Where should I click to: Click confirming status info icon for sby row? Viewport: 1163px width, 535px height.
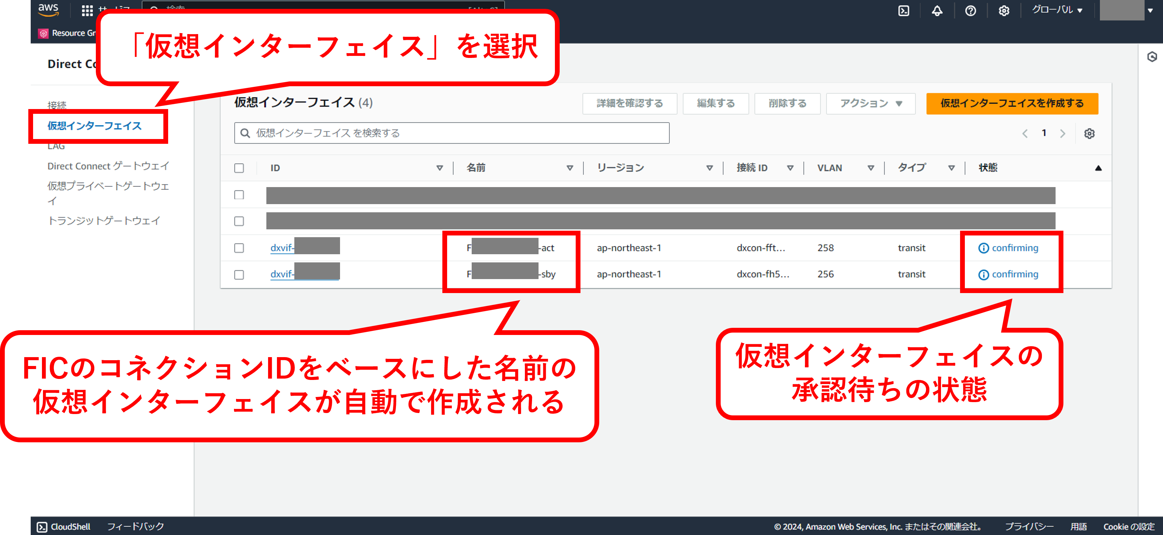(983, 275)
